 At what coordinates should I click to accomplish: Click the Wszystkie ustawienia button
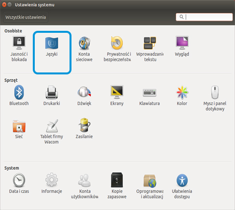(x=25, y=17)
